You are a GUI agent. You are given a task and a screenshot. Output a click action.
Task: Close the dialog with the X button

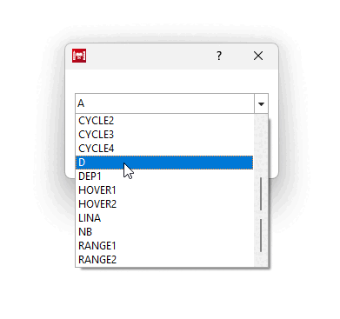tap(258, 56)
